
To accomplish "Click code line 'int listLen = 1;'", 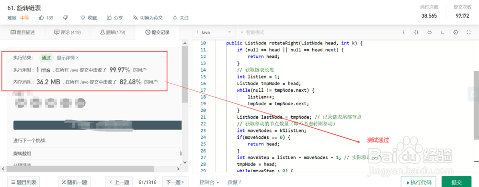I will point(258,77).
